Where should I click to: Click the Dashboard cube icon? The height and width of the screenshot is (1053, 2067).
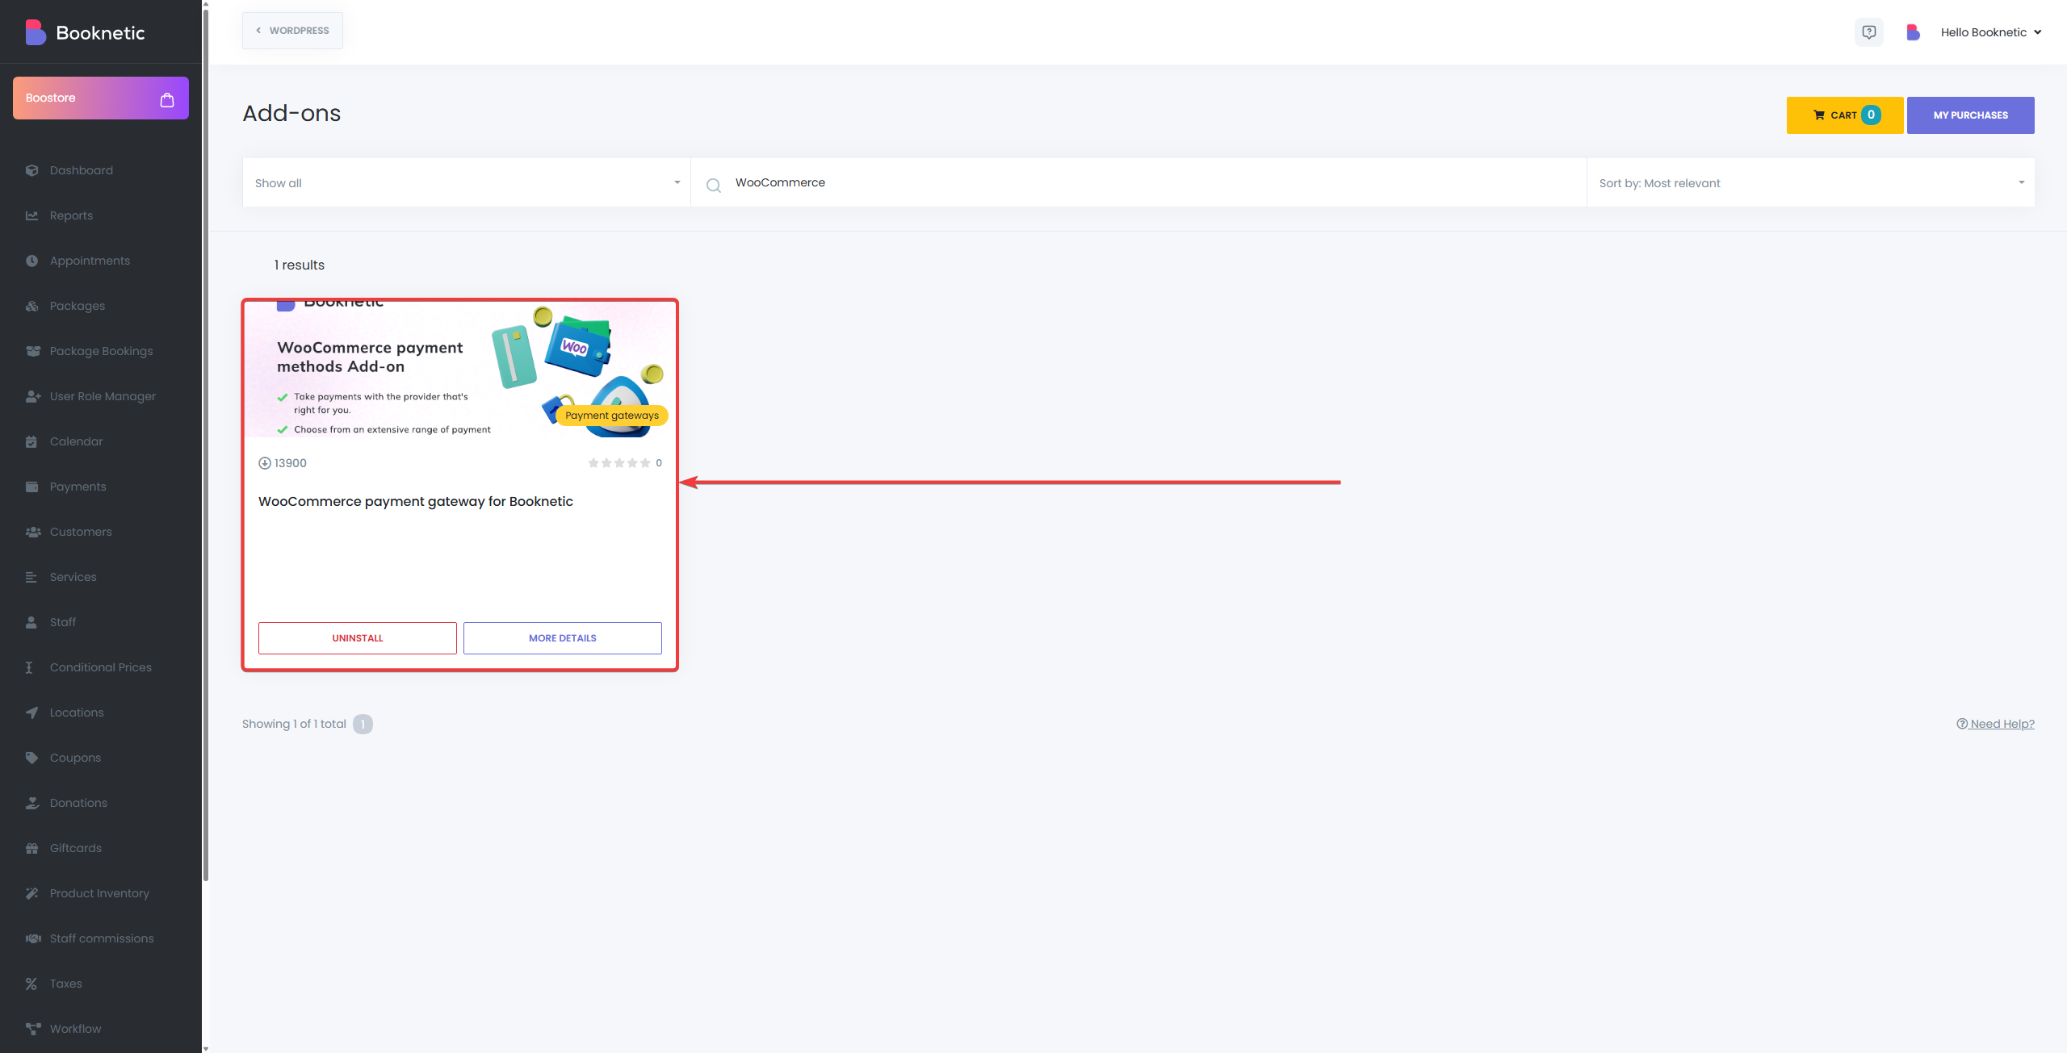[x=32, y=170]
